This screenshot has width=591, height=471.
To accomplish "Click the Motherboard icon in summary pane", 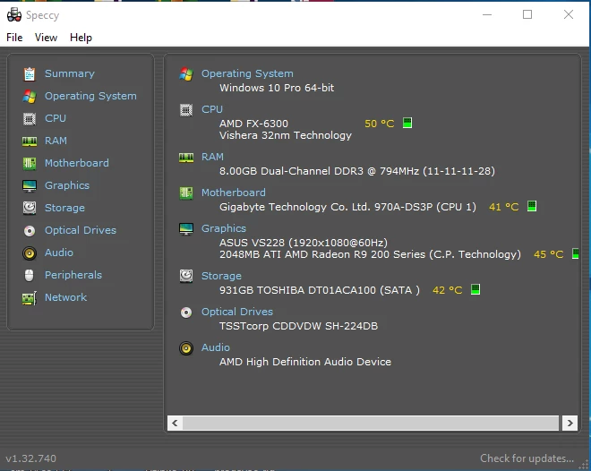I will tap(186, 193).
